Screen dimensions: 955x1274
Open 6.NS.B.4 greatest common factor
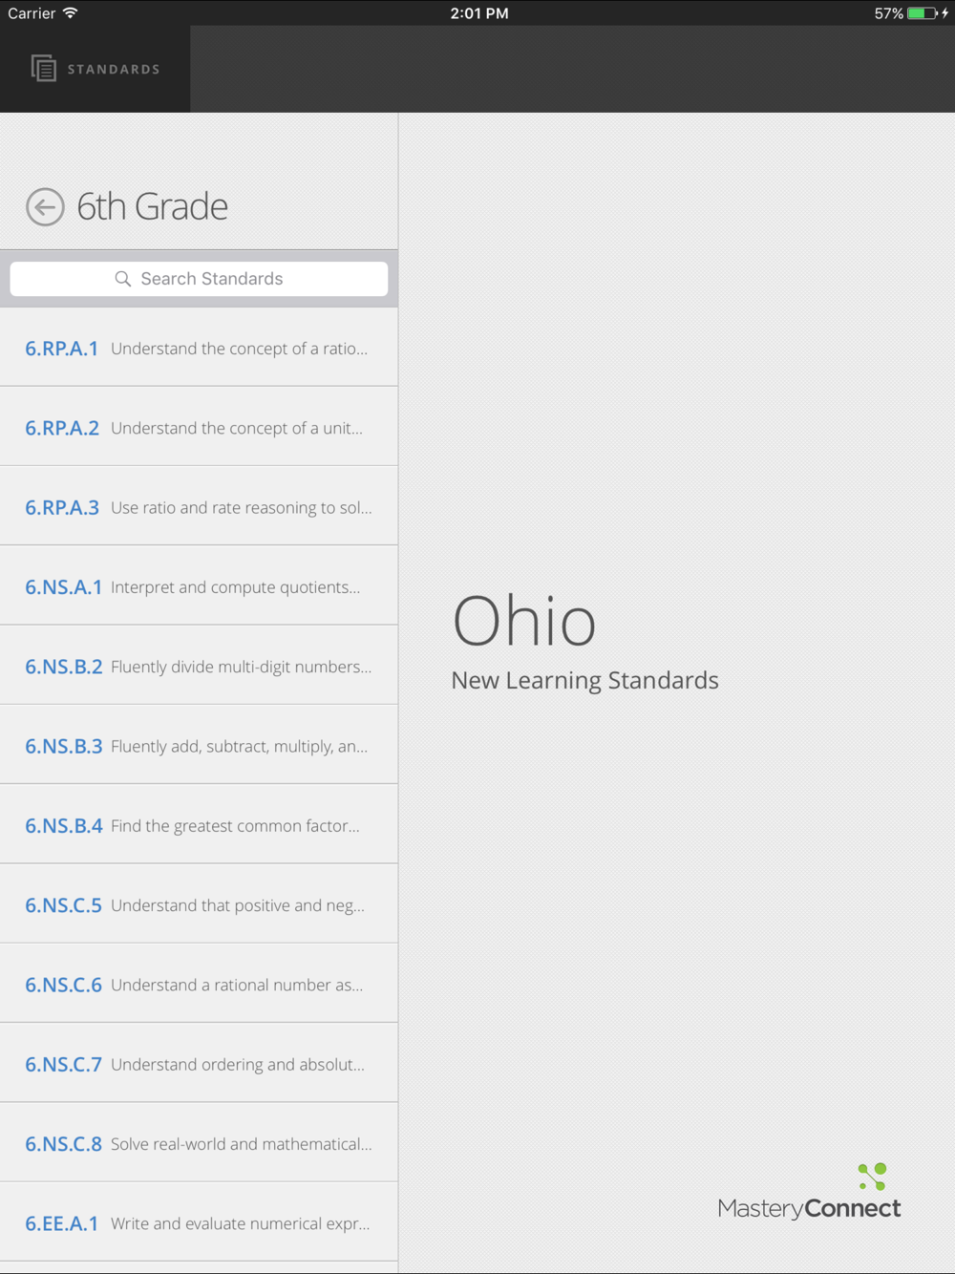click(x=199, y=825)
